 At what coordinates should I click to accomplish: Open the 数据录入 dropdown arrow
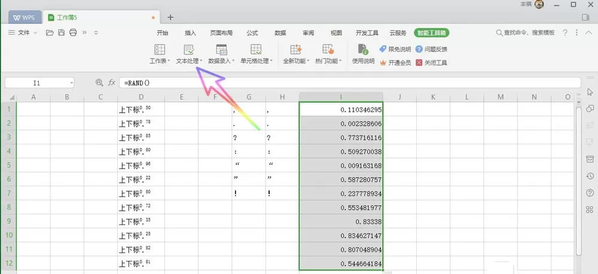pos(233,61)
